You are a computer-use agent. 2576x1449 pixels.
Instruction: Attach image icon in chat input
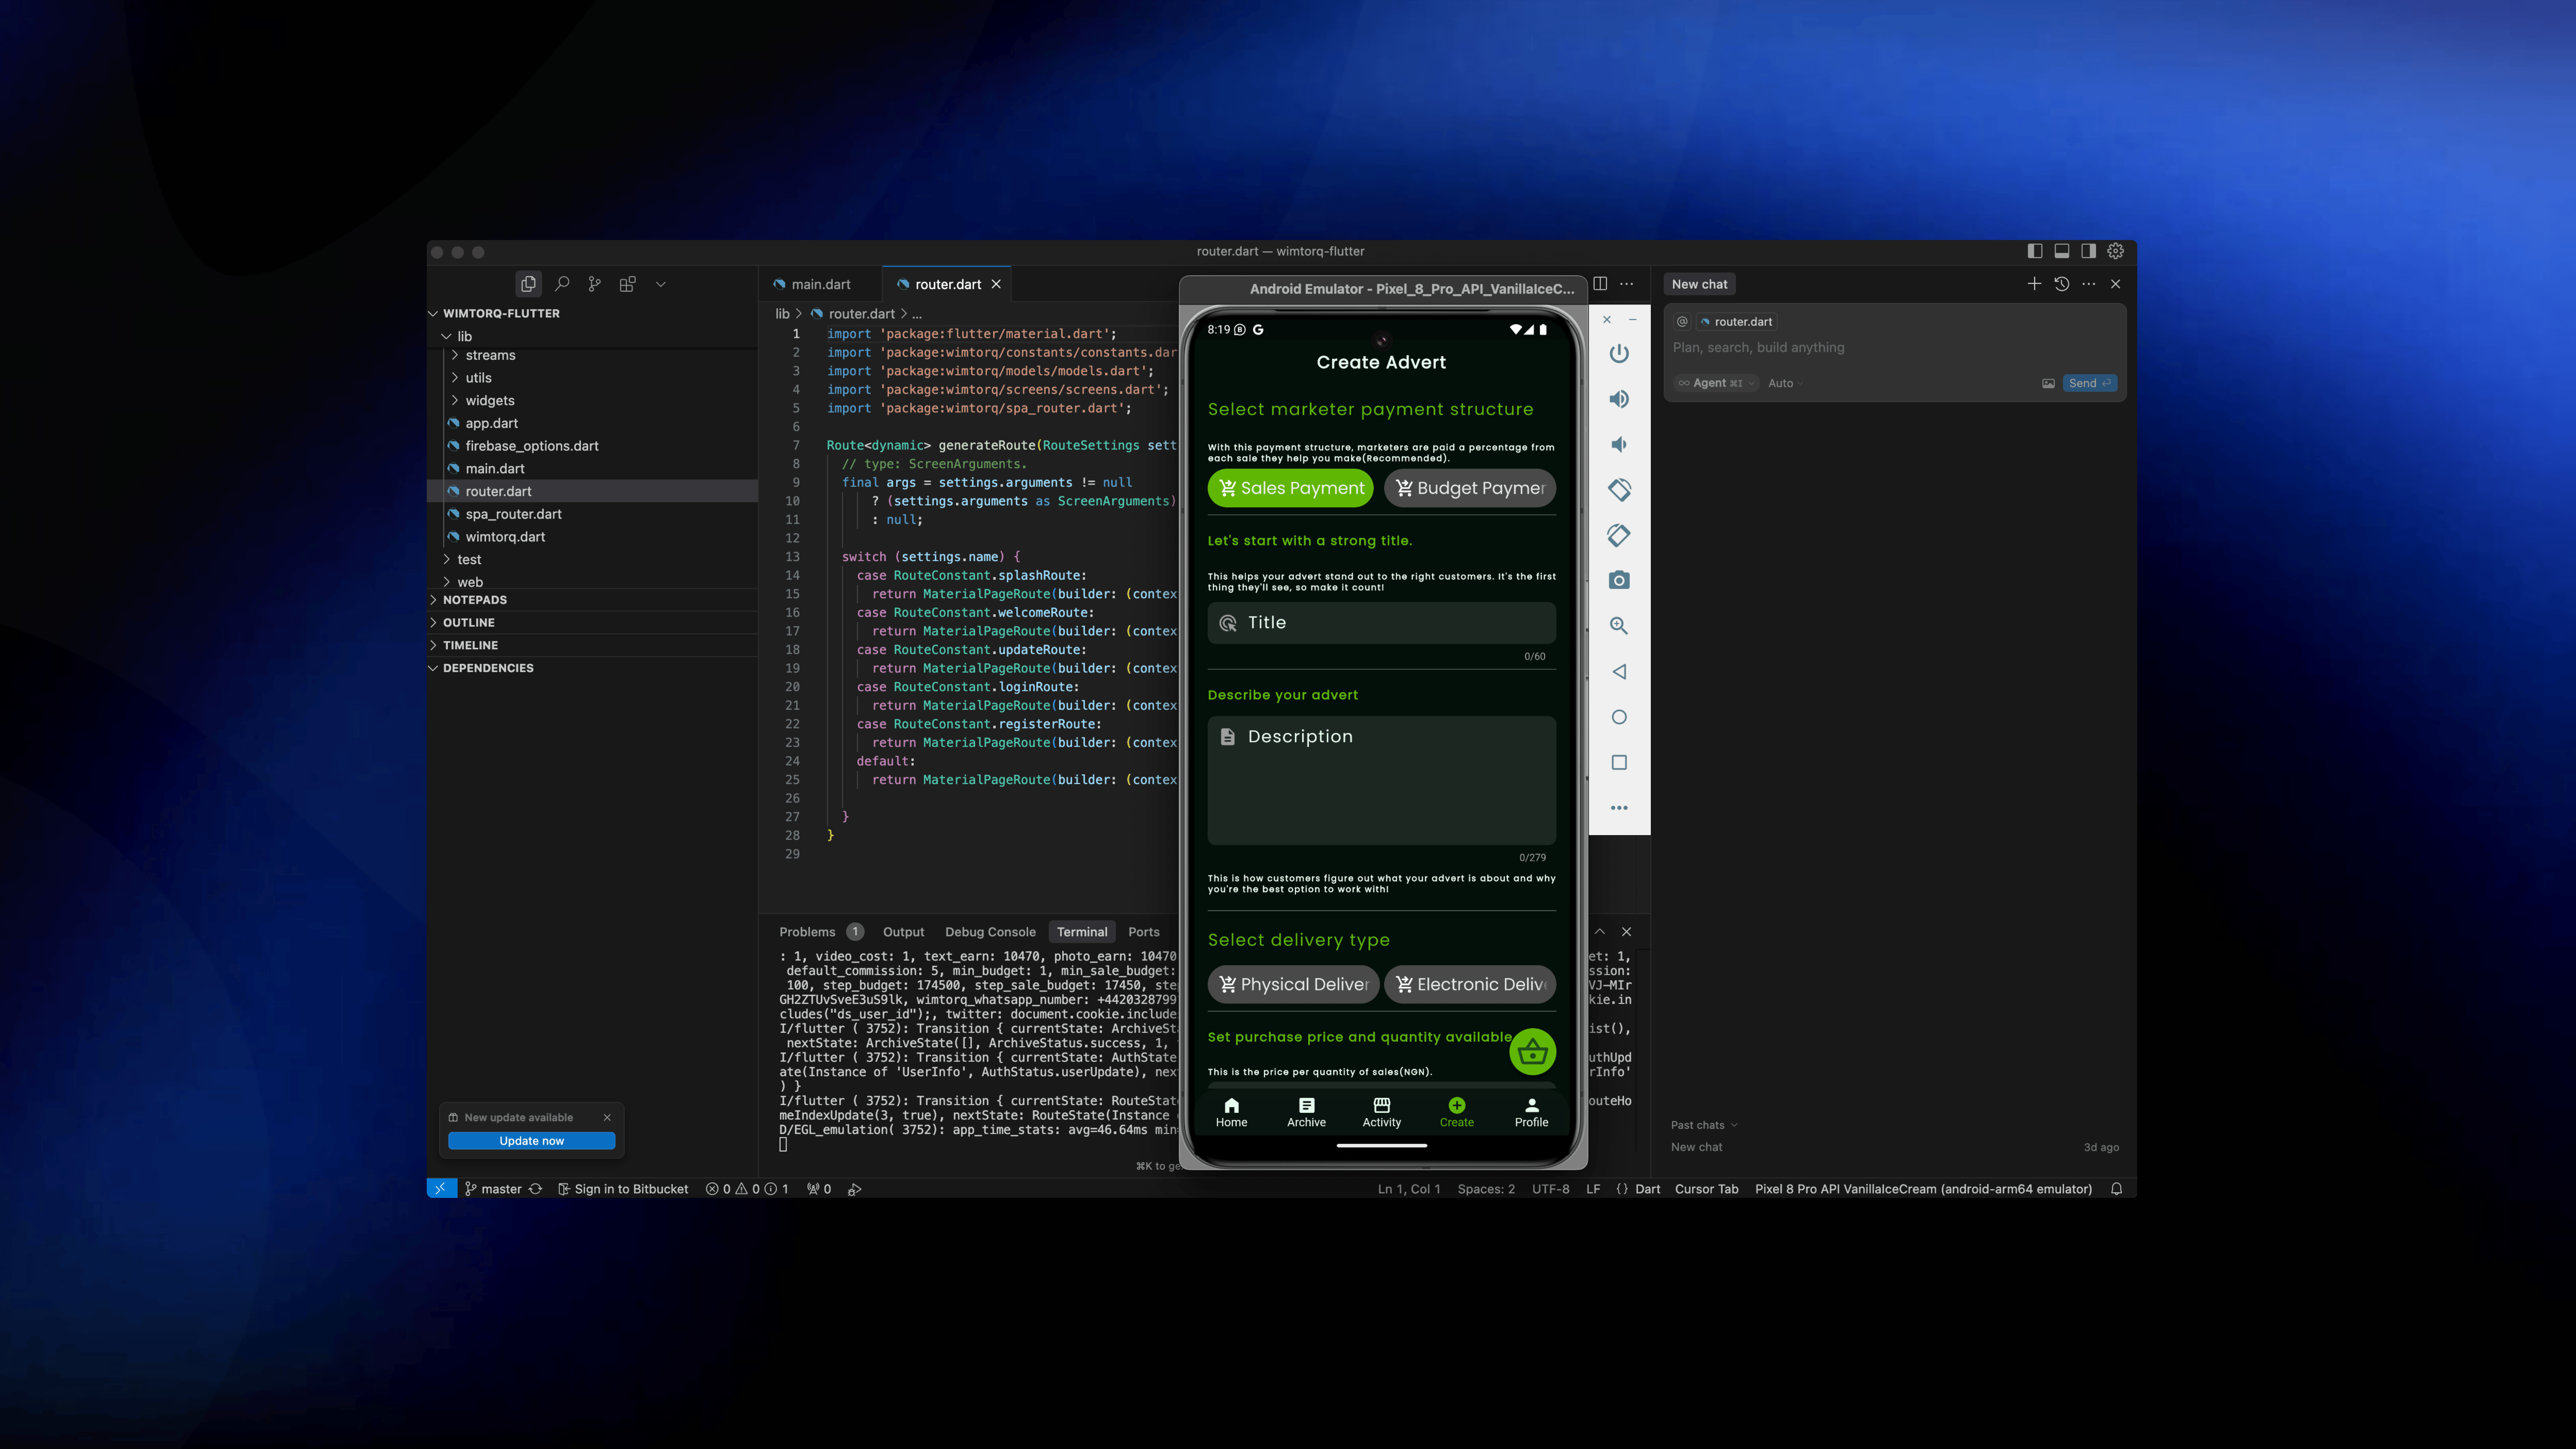point(2048,384)
